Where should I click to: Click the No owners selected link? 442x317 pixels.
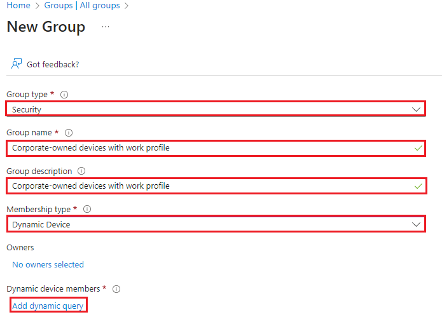[48, 264]
